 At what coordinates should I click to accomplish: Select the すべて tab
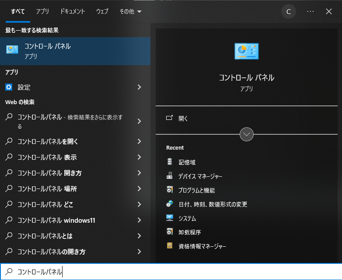(18, 11)
